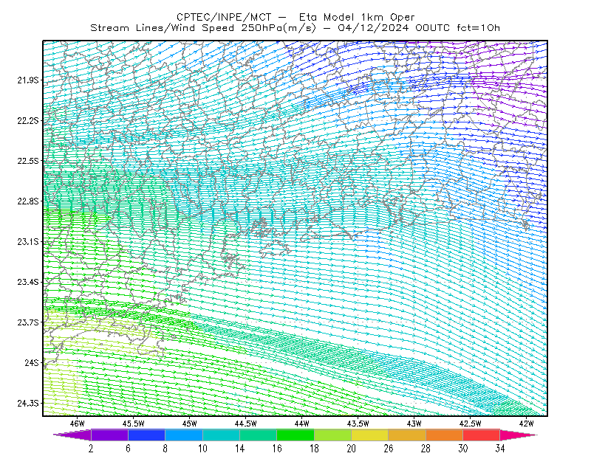Click longitude label 43W
This screenshot has width=591, height=456.
[x=414, y=424]
